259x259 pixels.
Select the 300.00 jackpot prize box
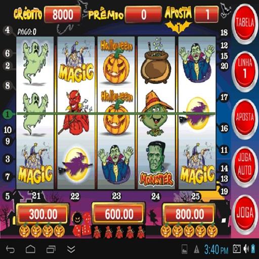(x=43, y=214)
